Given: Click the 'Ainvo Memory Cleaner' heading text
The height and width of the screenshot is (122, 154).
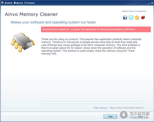Looking at the screenshot, I should 31,14.
